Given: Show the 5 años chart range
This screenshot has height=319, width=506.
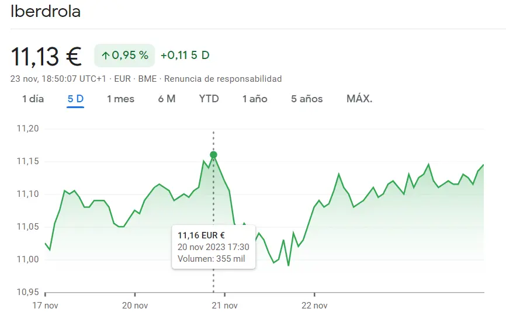Looking at the screenshot, I should pyautogui.click(x=307, y=99).
